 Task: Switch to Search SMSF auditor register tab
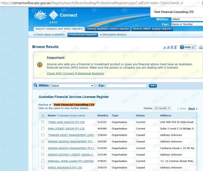coord(152,29)
